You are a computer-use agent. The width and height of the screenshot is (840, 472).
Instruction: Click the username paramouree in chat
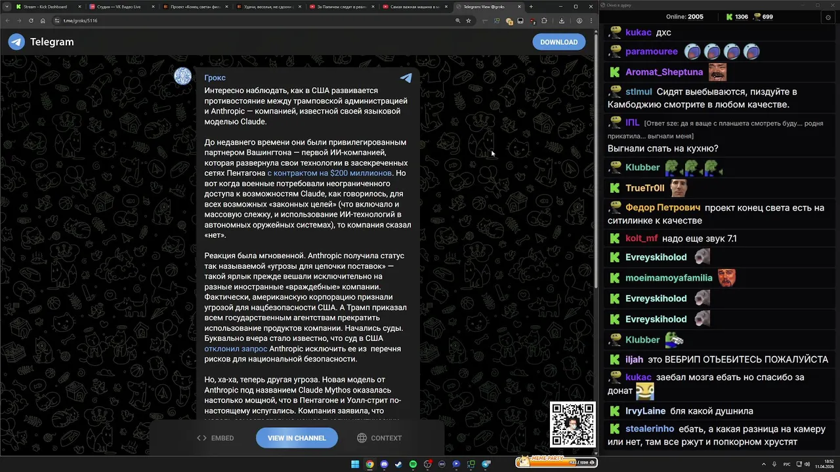click(x=652, y=52)
